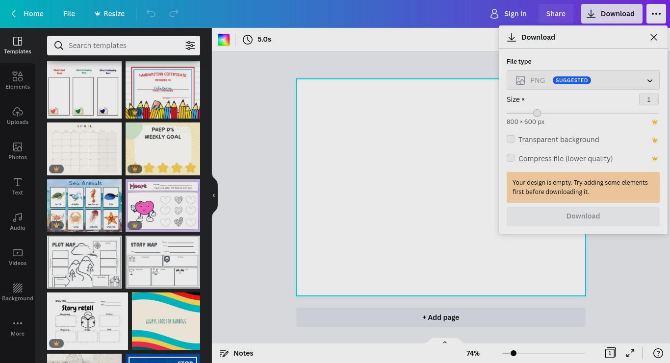Click the top bar Download button
Screen dimensions: 670x363
(x=612, y=14)
